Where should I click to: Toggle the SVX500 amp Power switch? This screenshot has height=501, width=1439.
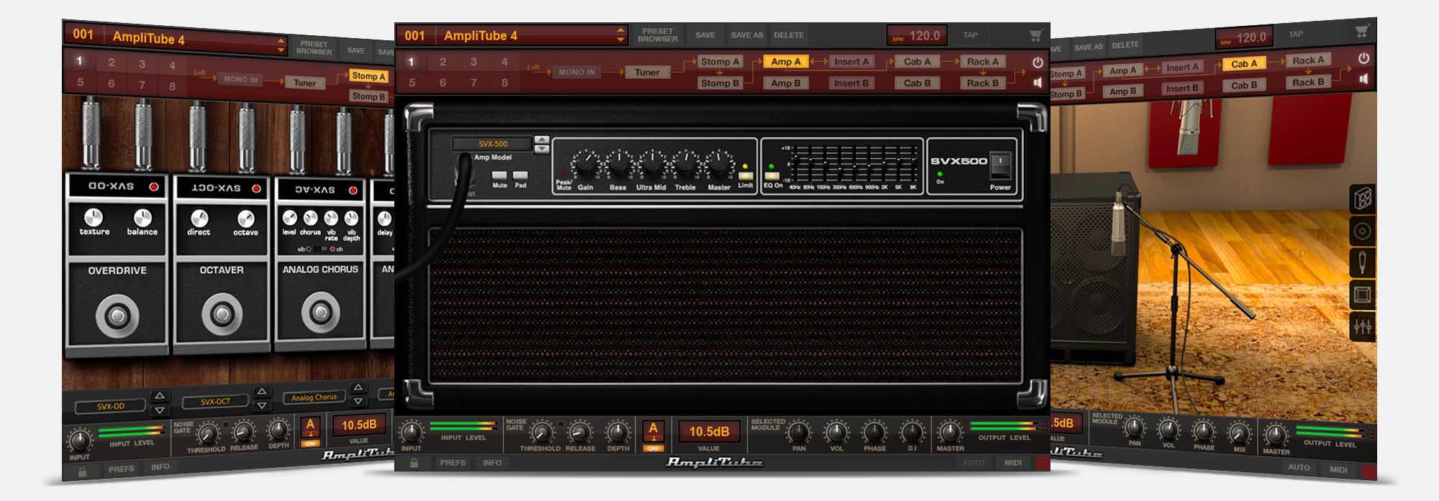click(1000, 165)
